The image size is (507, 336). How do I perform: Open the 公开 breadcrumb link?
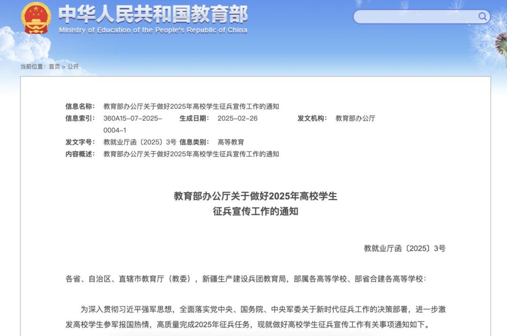(x=73, y=67)
